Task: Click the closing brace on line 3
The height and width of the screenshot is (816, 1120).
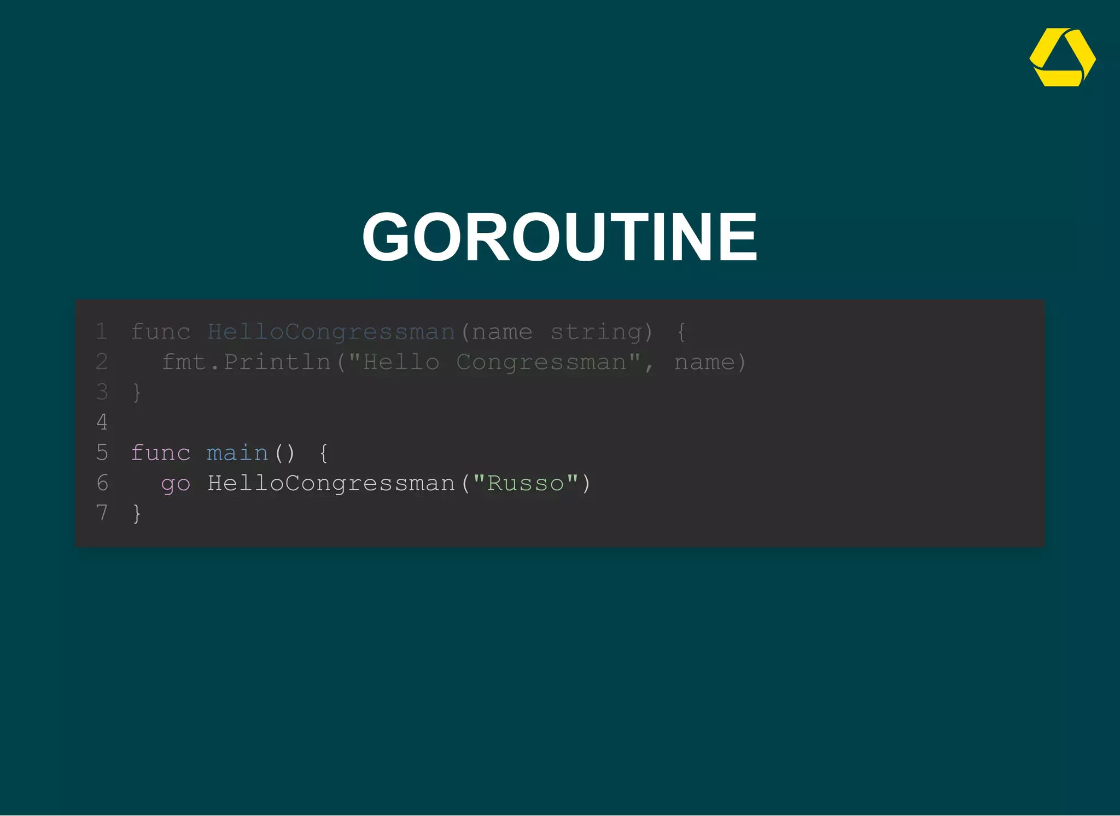Action: (x=137, y=392)
